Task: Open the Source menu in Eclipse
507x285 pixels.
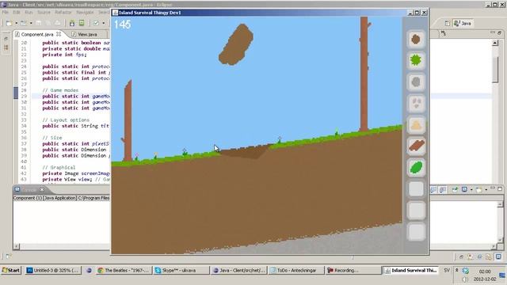Action: click(x=44, y=13)
